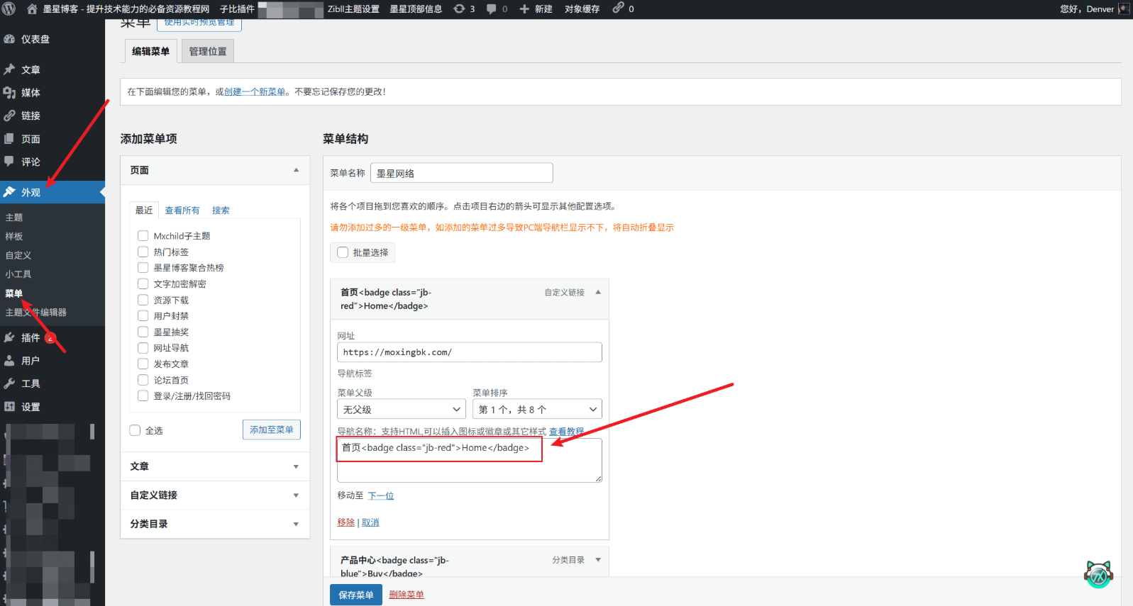
Task: Open the 仪表盘 dashboard icon in sidebar
Action: 9,39
